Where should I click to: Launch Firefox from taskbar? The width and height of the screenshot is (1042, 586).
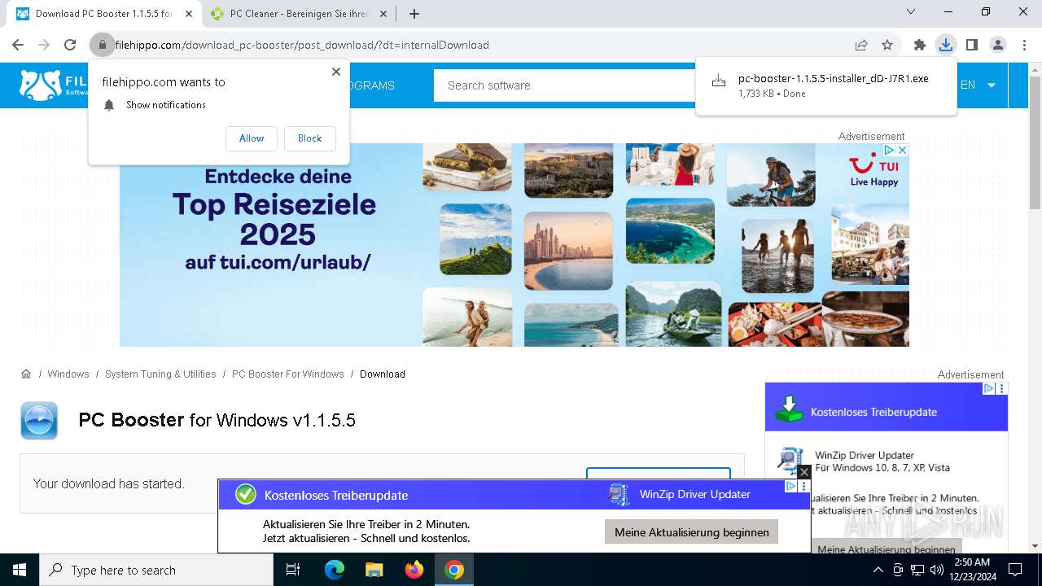click(x=414, y=570)
